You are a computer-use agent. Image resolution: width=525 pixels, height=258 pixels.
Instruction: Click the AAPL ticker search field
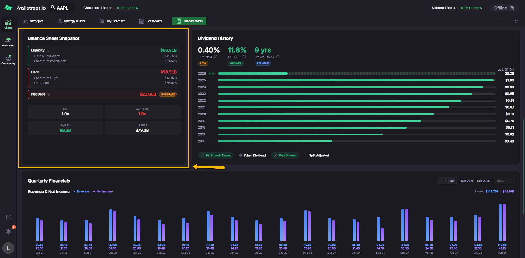coord(62,8)
